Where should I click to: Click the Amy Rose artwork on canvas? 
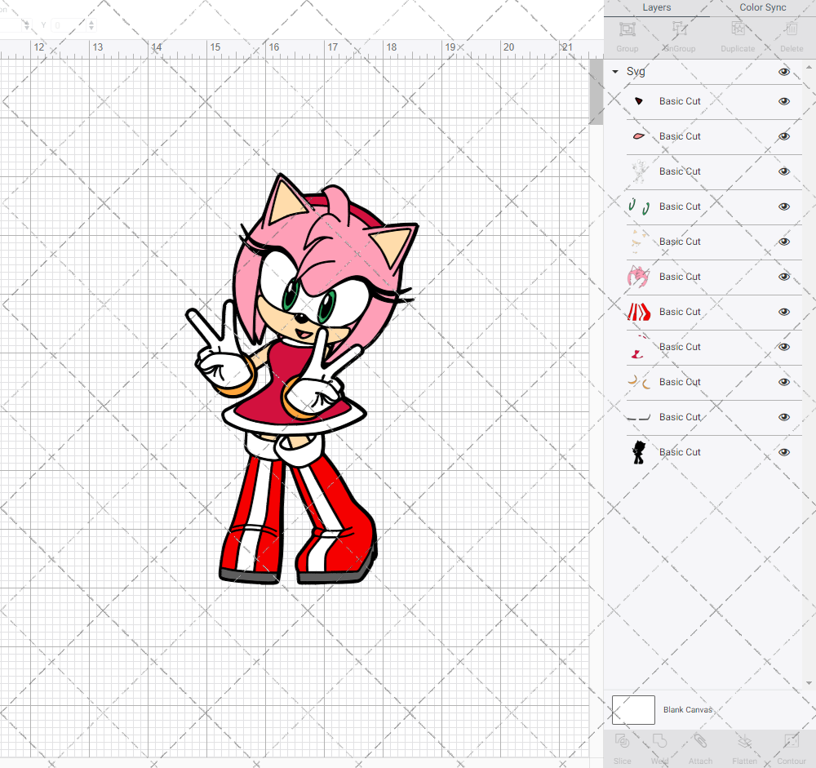[x=302, y=379]
